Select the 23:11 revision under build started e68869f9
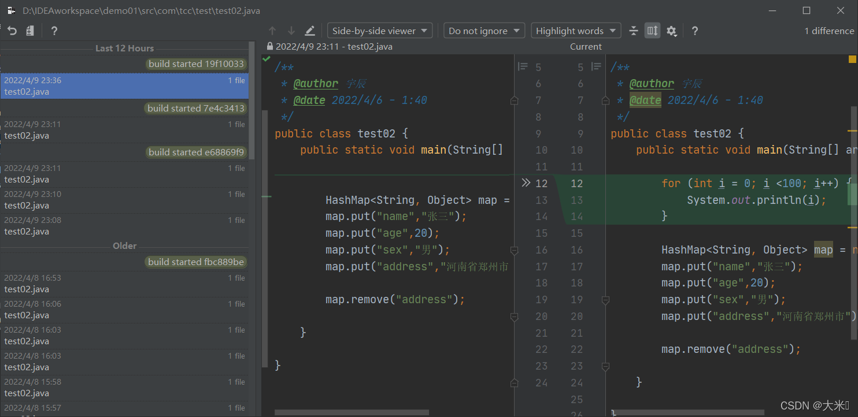858x417 pixels. coord(124,174)
